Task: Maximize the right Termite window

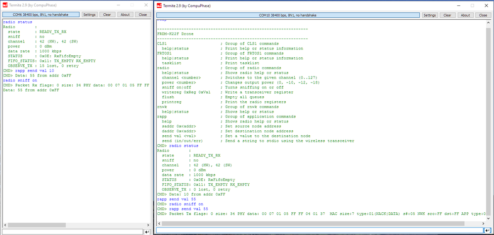Action: pyautogui.click(x=472, y=5)
